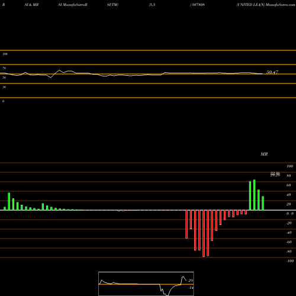The width and height of the screenshot is (296, 296).
Task: Click the last green bar on the right
Action: pyautogui.click(x=263, y=203)
